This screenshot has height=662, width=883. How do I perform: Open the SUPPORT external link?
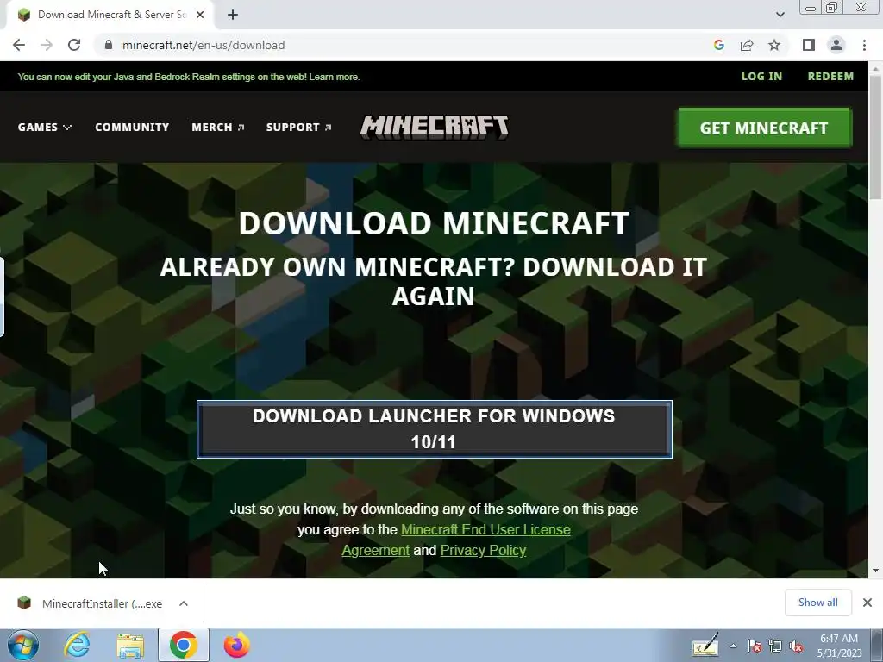[298, 128]
